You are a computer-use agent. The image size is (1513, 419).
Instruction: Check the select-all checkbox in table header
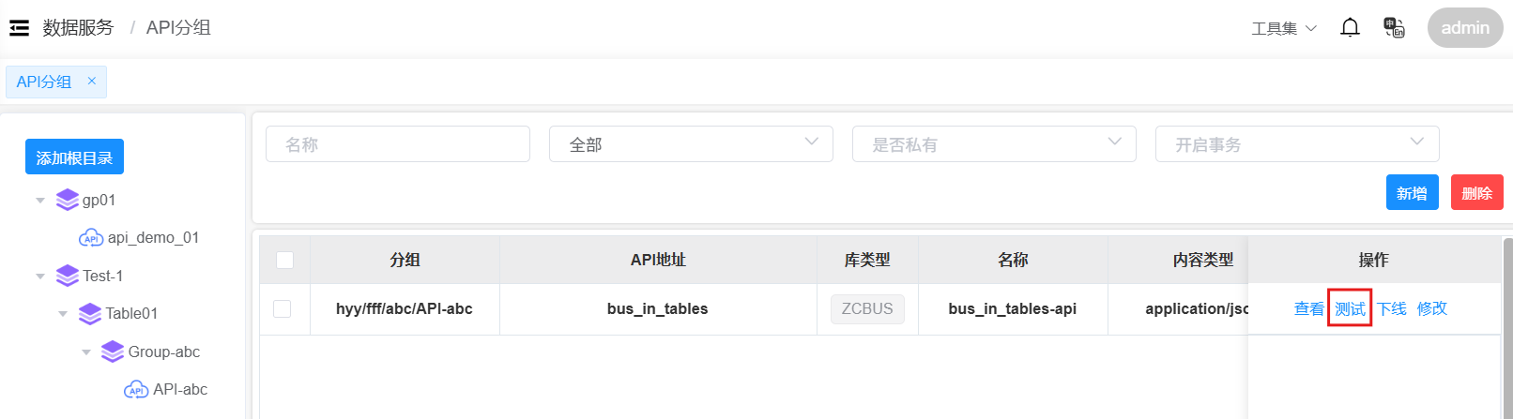[x=285, y=260]
